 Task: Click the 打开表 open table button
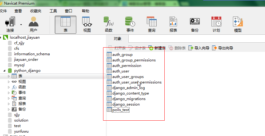coord(117,48)
